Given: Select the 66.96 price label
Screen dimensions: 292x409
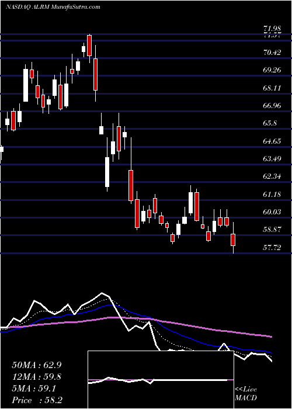Looking at the screenshot, I should click(273, 106).
